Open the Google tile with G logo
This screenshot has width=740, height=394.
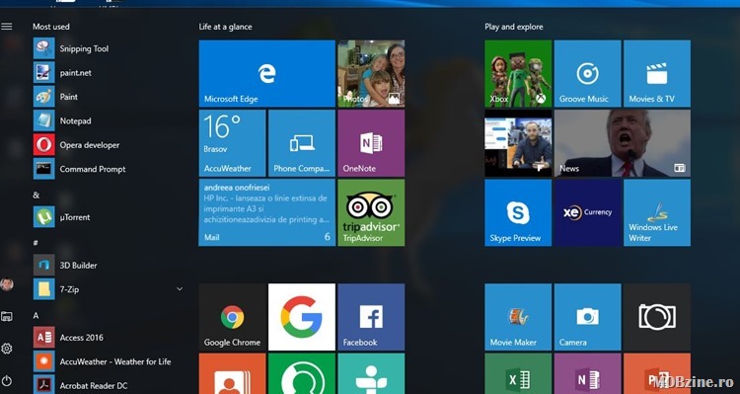coord(302,317)
